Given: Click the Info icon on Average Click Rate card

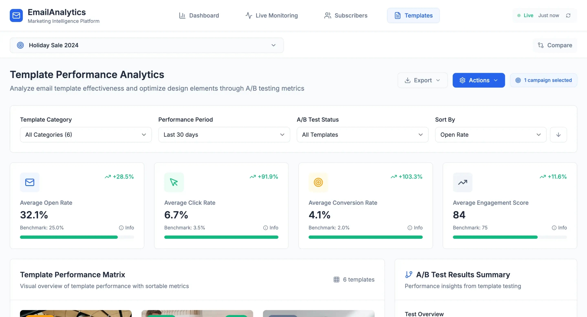Looking at the screenshot, I should pos(265,228).
